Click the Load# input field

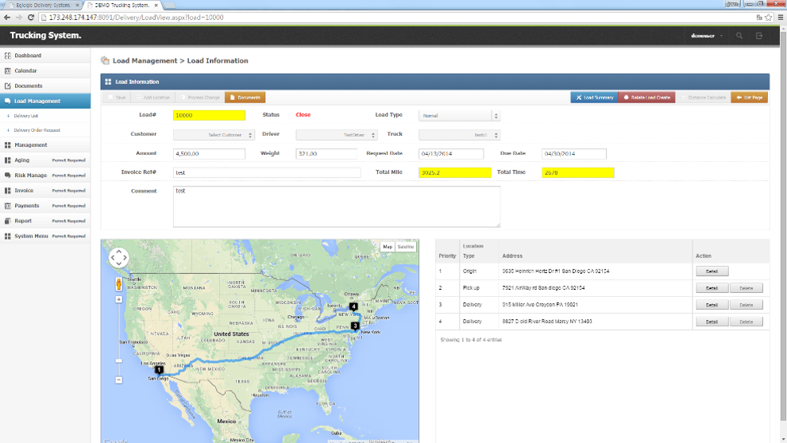pos(210,115)
